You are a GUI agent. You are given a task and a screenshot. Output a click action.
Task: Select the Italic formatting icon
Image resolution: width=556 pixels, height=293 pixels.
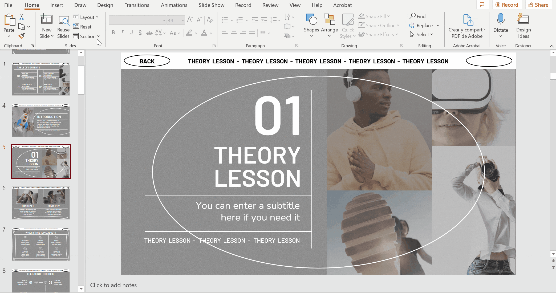tap(122, 33)
